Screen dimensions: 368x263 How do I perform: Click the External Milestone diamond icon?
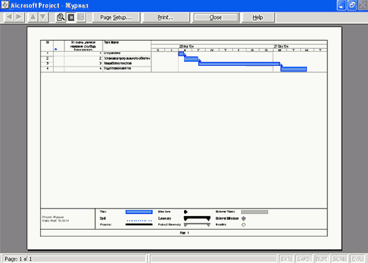[x=244, y=218]
